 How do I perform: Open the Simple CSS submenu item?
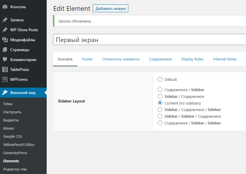pyautogui.click(x=13, y=137)
